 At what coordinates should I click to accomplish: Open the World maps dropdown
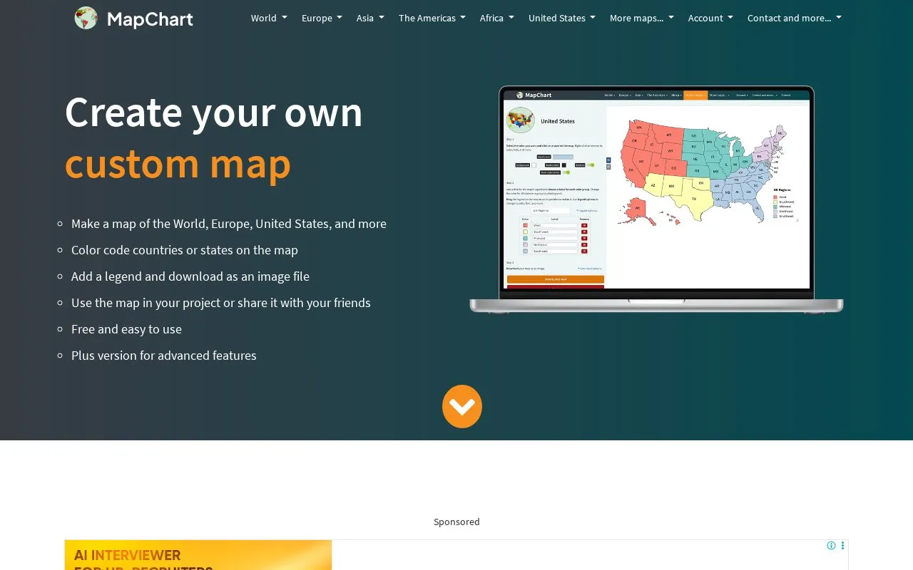click(269, 18)
